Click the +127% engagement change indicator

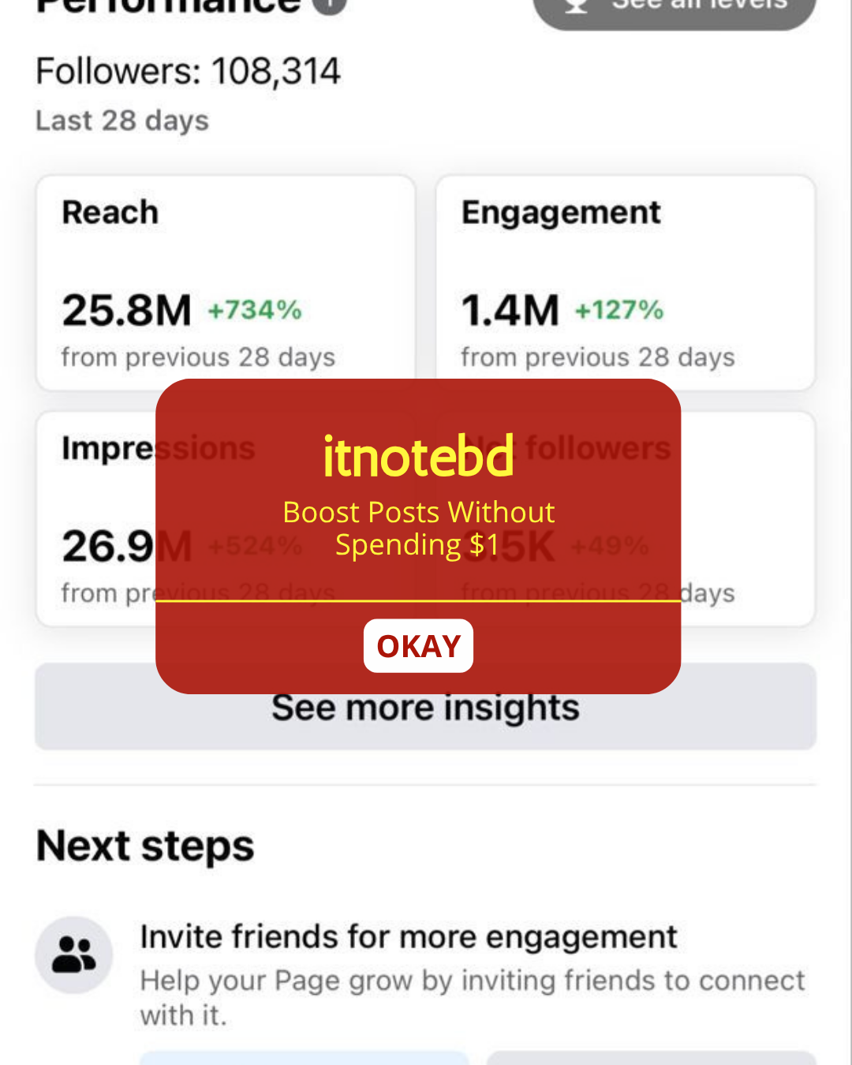[619, 310]
